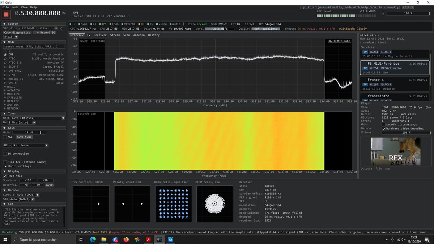434x244 pixels.
Task: Open File Explorer from the taskbar
Action: pos(104,239)
